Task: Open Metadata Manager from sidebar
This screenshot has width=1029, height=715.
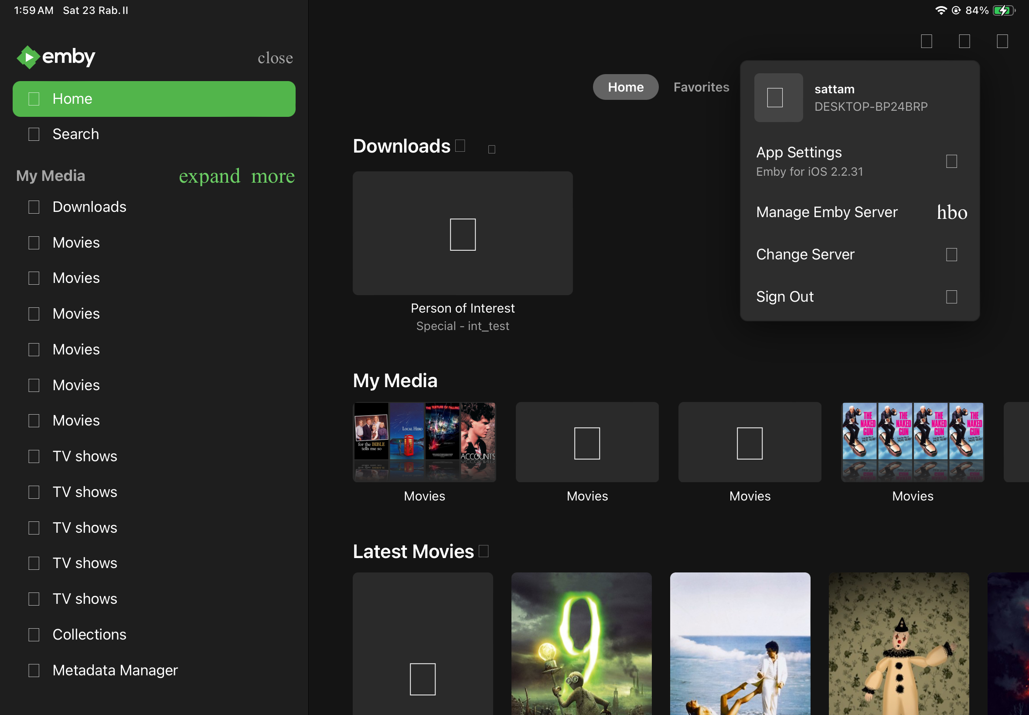Action: pos(115,670)
